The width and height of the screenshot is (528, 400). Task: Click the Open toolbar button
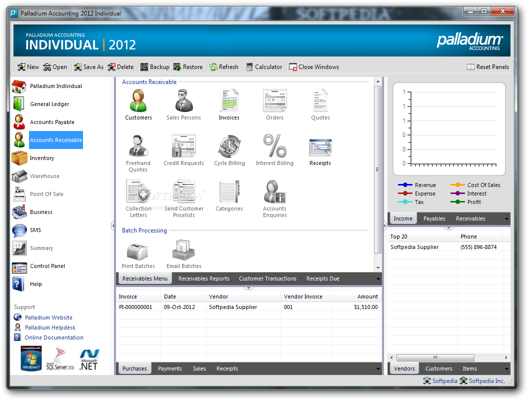coord(55,67)
